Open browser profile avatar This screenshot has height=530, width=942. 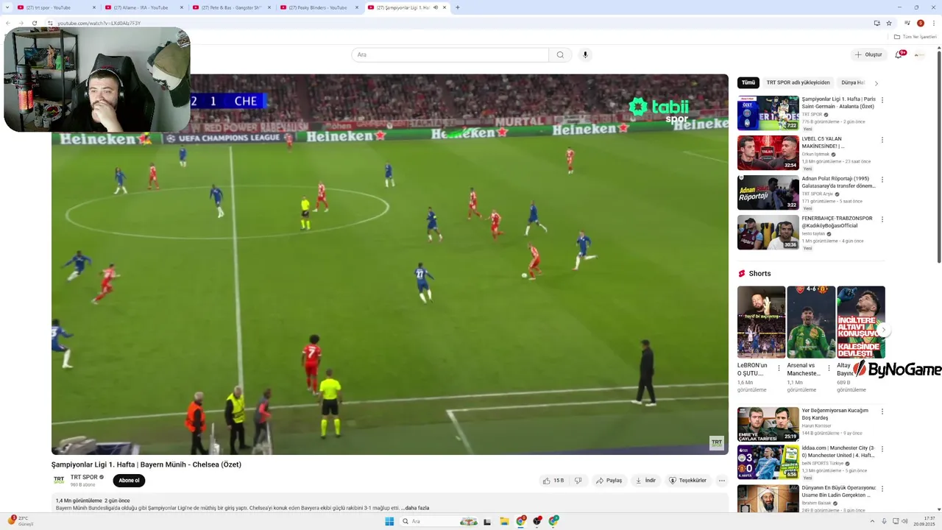921,23
